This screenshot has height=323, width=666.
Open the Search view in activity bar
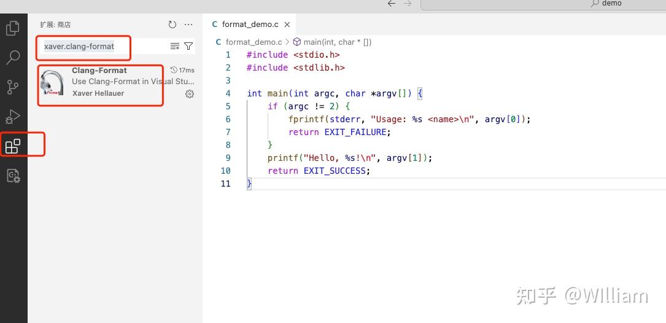click(x=13, y=57)
